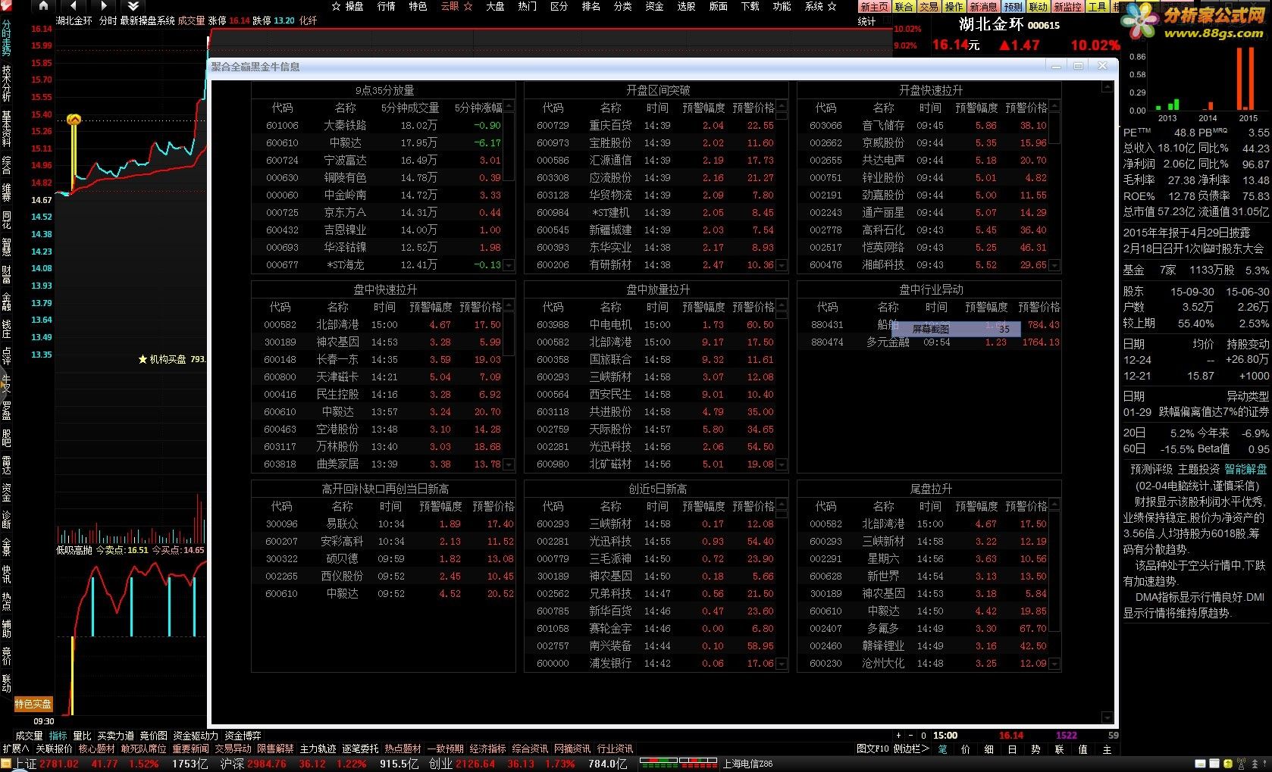Screen dimensions: 1272x772
Task: Click the 上海电信Z86 server status
Action: 748,764
